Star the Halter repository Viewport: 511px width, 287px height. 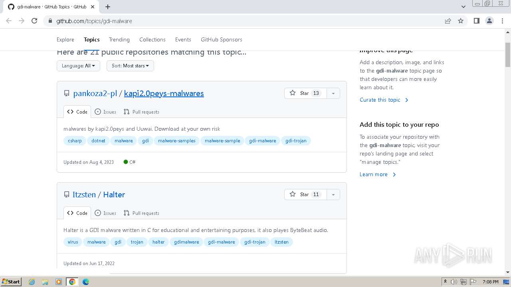(x=305, y=195)
